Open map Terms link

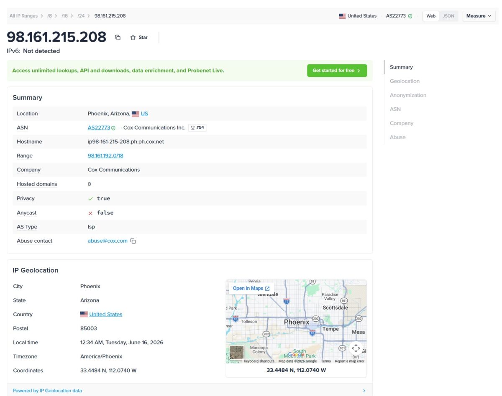[326, 361]
